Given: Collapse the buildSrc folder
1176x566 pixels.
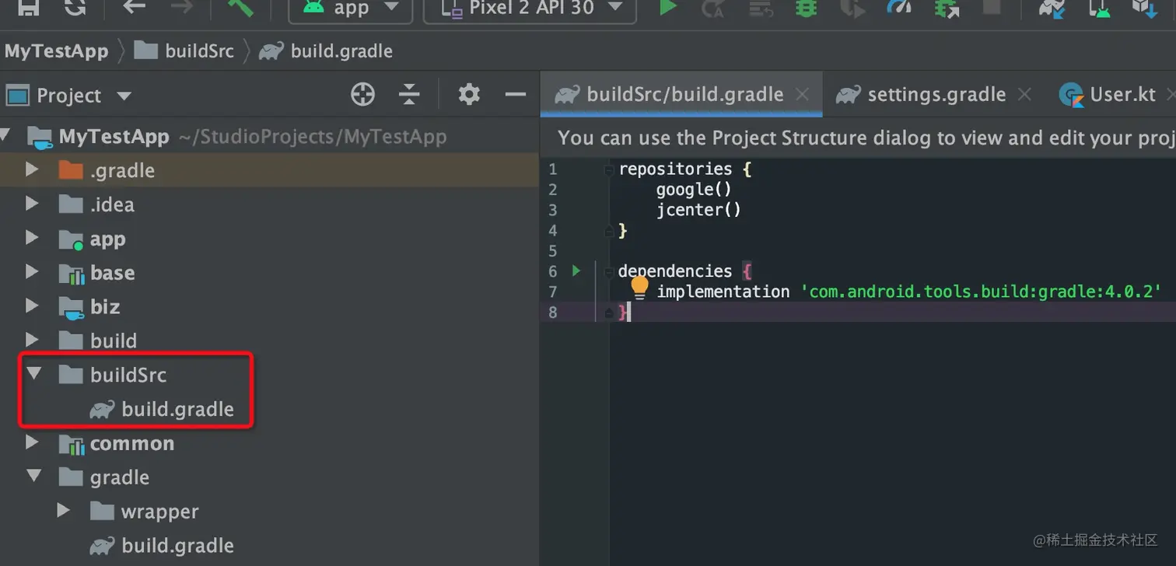Looking at the screenshot, I should point(33,374).
